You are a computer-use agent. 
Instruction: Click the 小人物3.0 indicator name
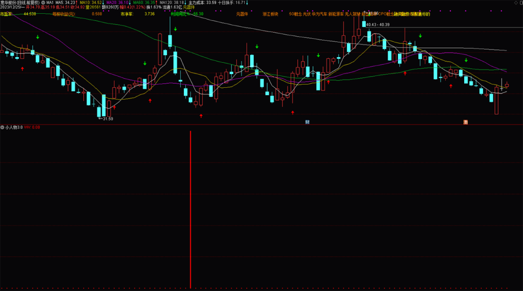pyautogui.click(x=14, y=127)
